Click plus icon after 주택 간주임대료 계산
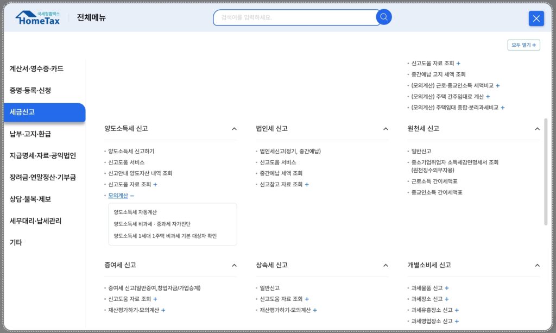556x333 pixels. click(x=488, y=97)
